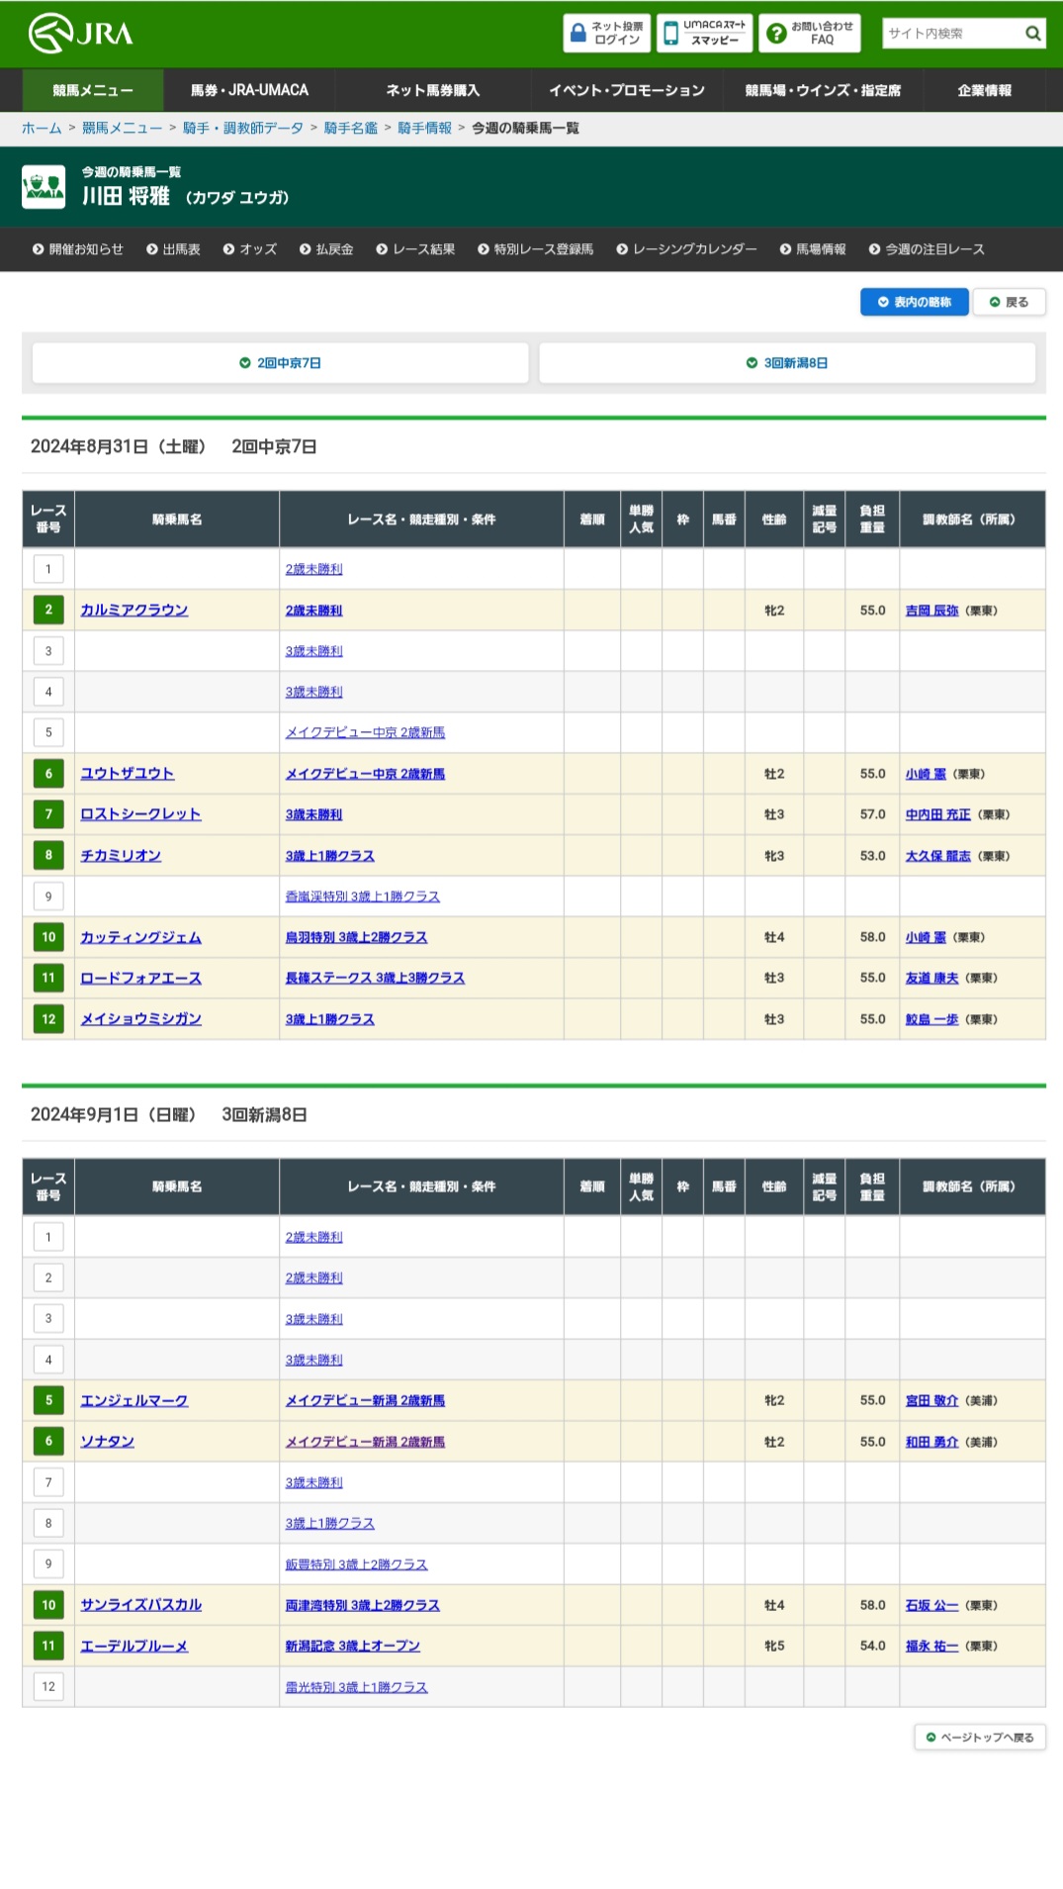Viewport: 1063px width, 1889px height.
Task: Open horse ソナタン link
Action: 108,1442
